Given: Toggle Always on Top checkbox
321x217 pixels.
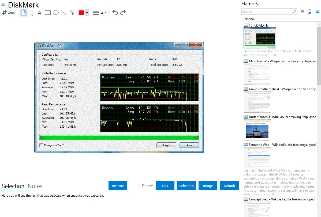Looking at the screenshot, I should point(41,145).
